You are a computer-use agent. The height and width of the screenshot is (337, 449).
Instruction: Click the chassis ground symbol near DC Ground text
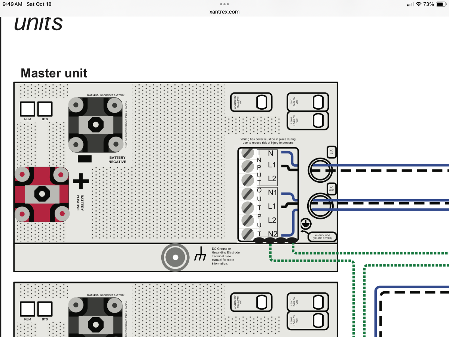point(200,253)
